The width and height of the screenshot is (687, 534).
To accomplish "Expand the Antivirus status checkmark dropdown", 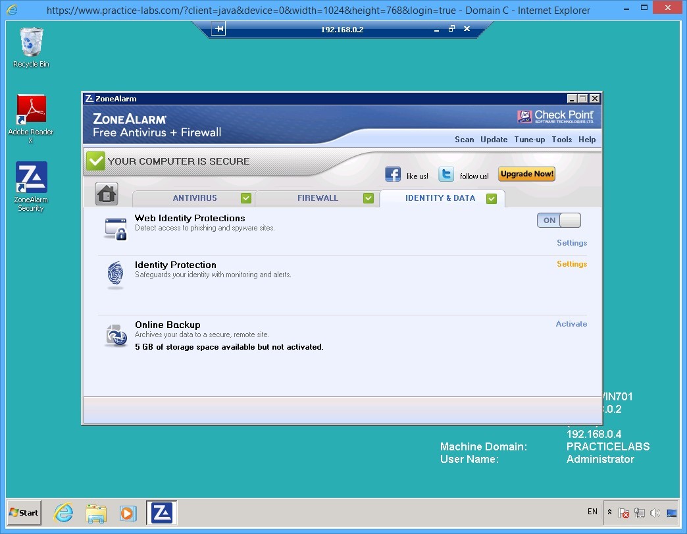I will tap(245, 198).
